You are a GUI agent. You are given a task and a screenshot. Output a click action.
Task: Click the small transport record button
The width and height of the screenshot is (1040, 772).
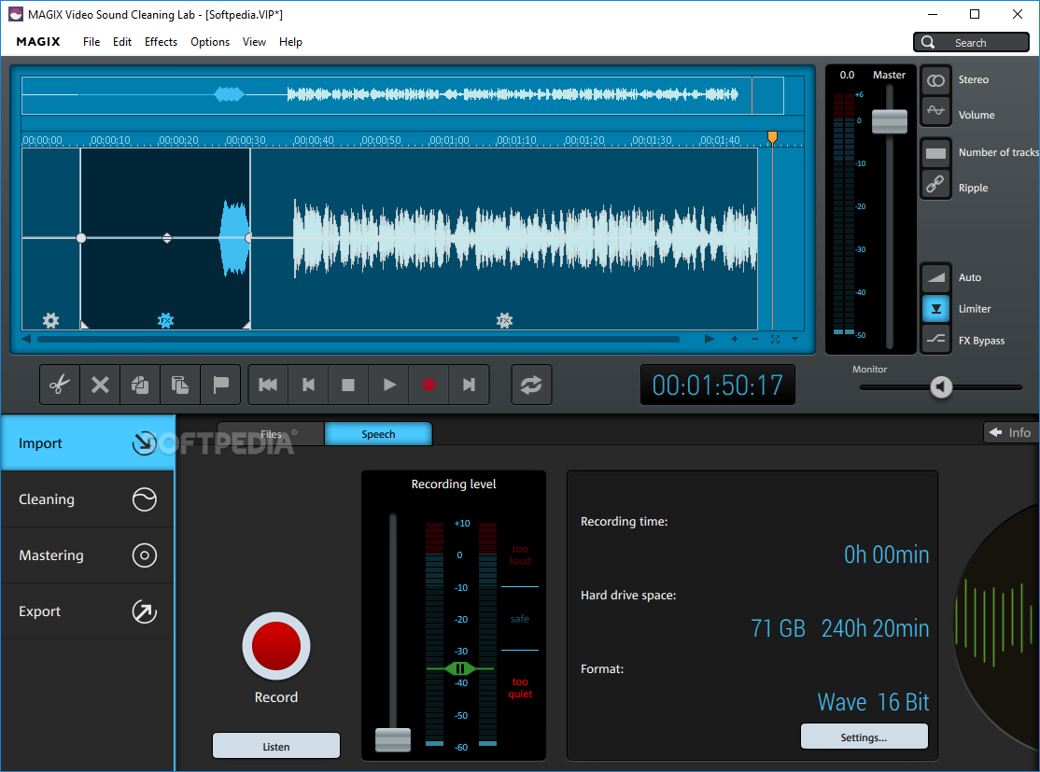429,385
